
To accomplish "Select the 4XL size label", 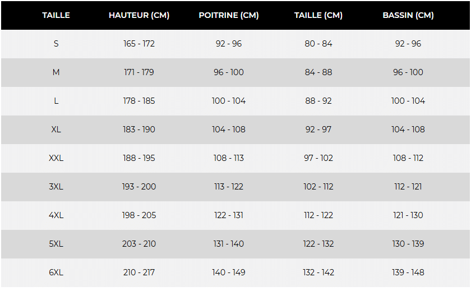I will pyautogui.click(x=56, y=215).
